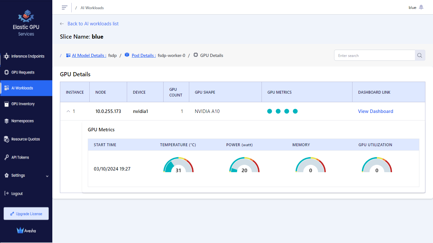Click the Avesha logo
Image resolution: width=433 pixels, height=243 pixels.
(26, 231)
